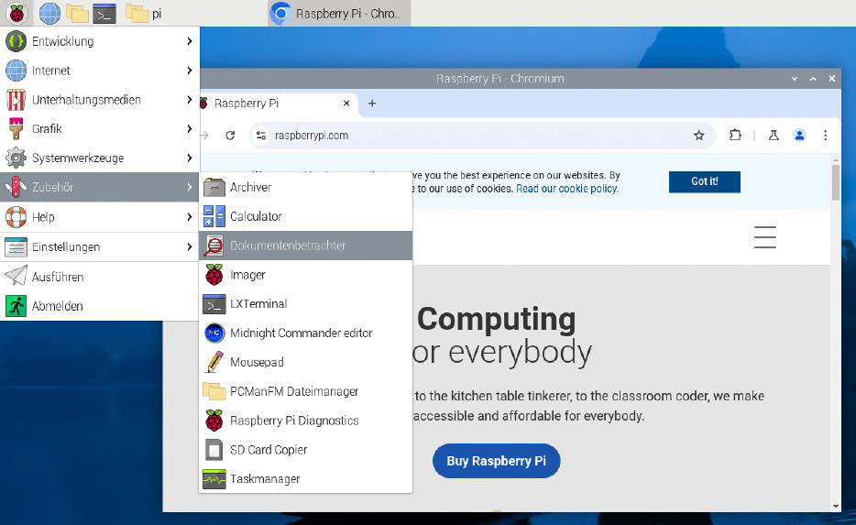This screenshot has height=525, width=856.
Task: Click the Calculator icon in the submenu
Action: (214, 216)
